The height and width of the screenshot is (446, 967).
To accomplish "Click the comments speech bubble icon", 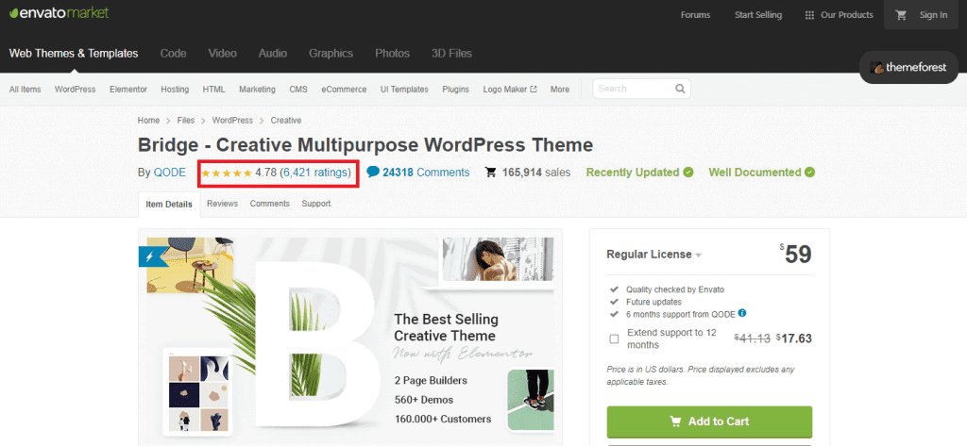I will 372,172.
